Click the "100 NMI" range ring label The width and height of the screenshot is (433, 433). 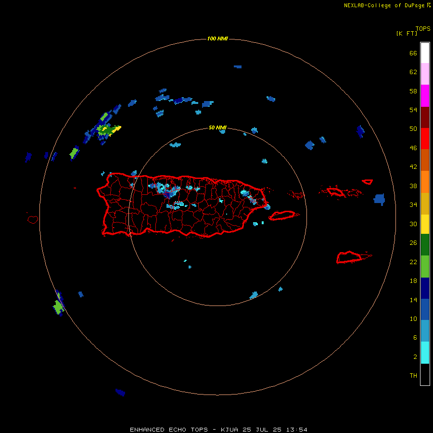pyautogui.click(x=217, y=38)
